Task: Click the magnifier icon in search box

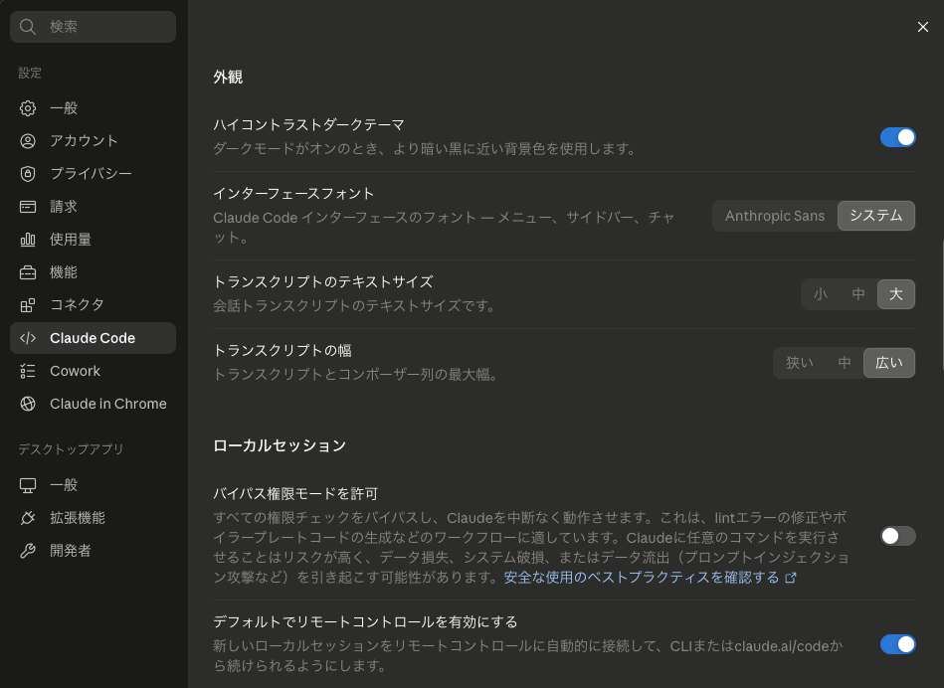Action: [28, 27]
